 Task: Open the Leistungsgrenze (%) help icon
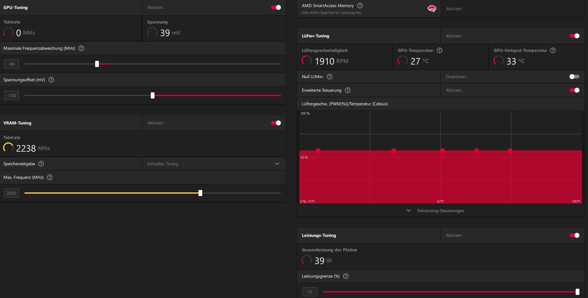click(x=346, y=276)
